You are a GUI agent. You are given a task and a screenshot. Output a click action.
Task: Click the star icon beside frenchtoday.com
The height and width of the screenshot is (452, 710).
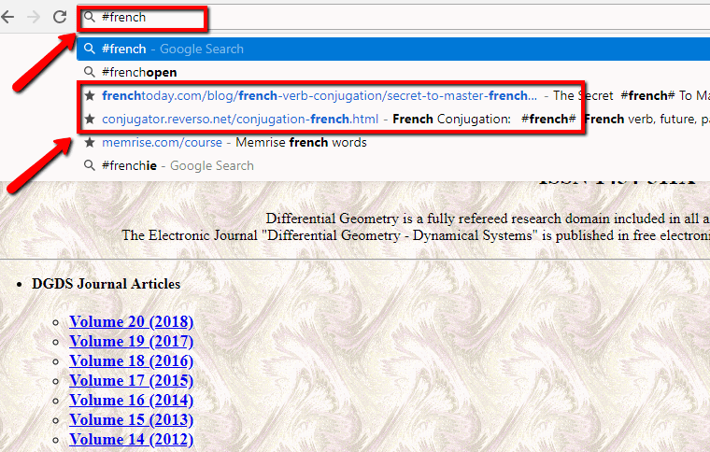[90, 95]
